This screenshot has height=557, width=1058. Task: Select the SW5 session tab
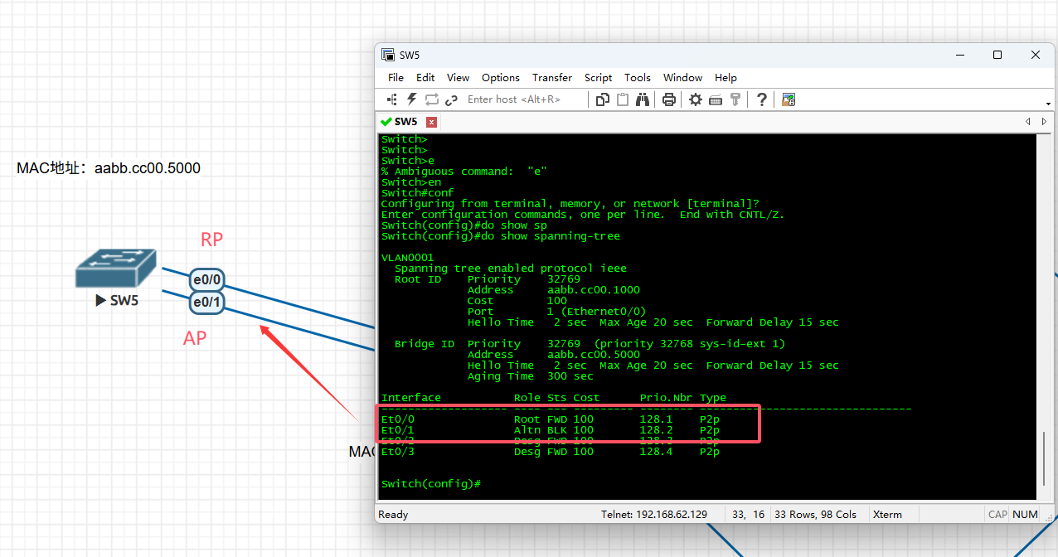click(407, 122)
